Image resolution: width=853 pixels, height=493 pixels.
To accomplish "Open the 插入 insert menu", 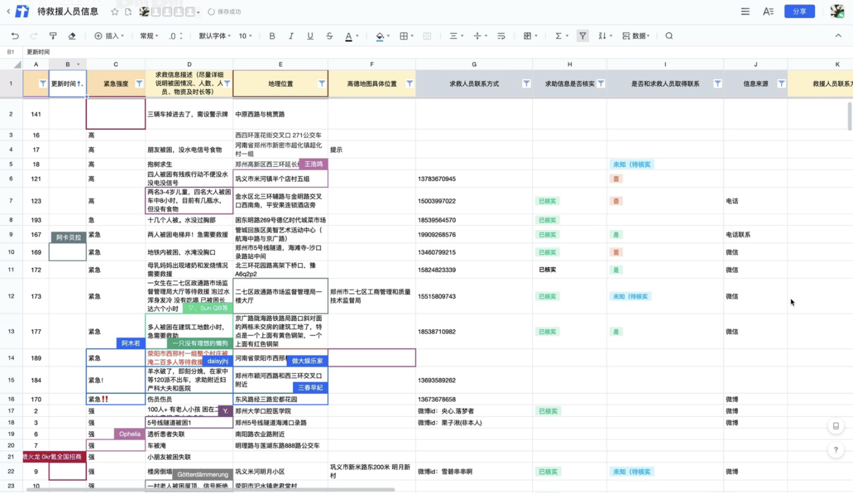I will 109,36.
